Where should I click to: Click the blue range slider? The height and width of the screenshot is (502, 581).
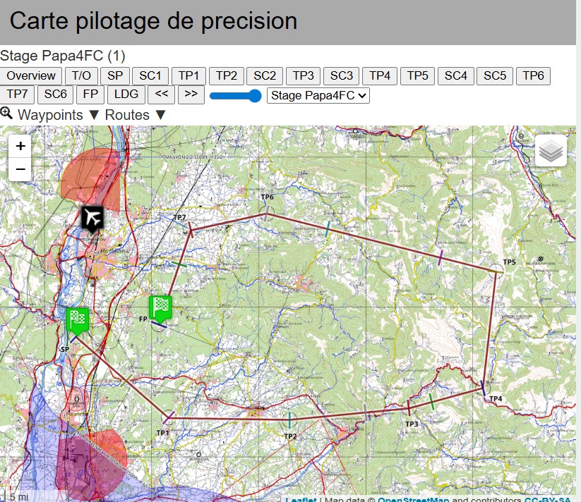236,95
